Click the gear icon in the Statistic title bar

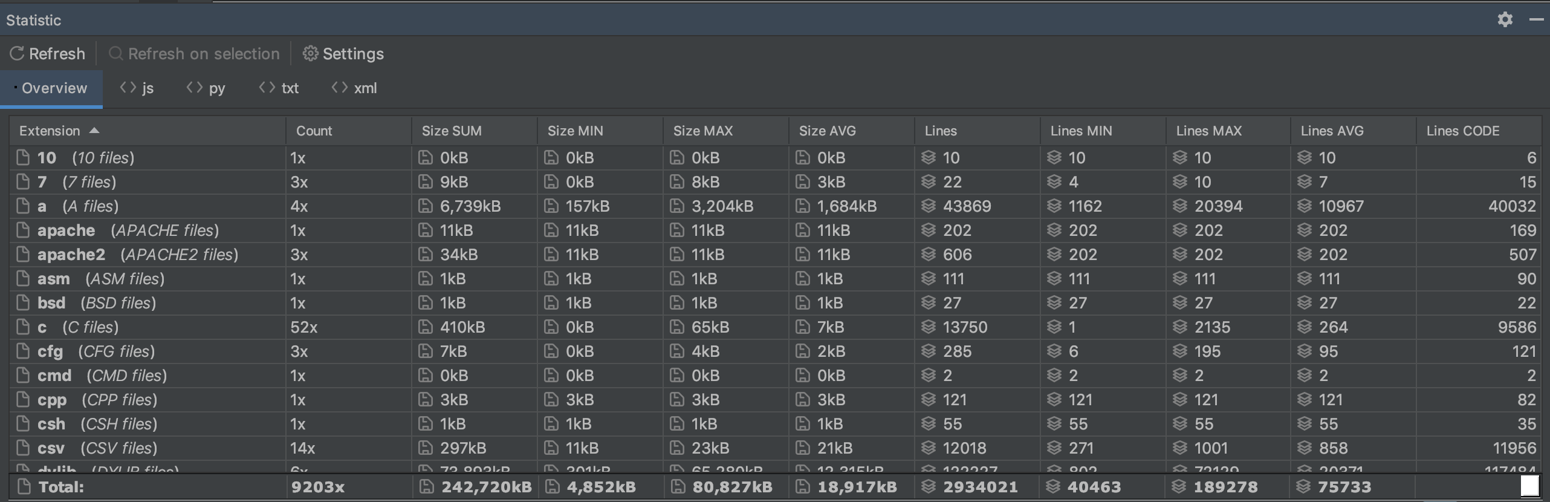tap(1505, 20)
